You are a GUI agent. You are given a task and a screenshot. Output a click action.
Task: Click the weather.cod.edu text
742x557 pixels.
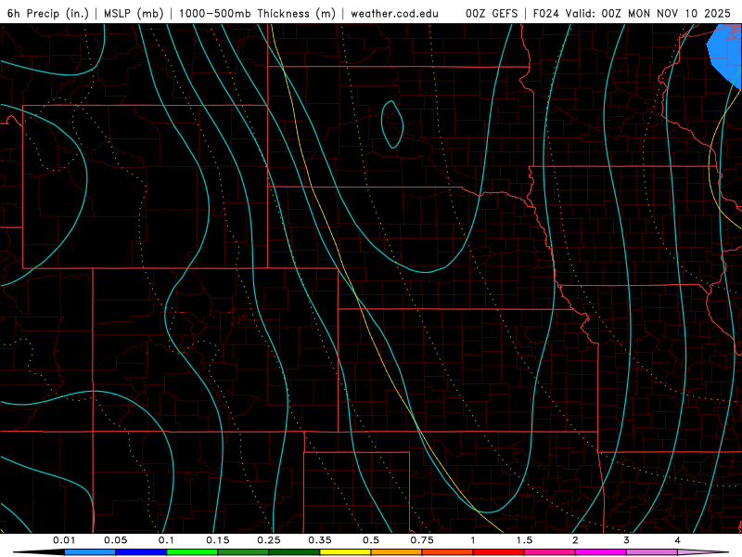[394, 13]
